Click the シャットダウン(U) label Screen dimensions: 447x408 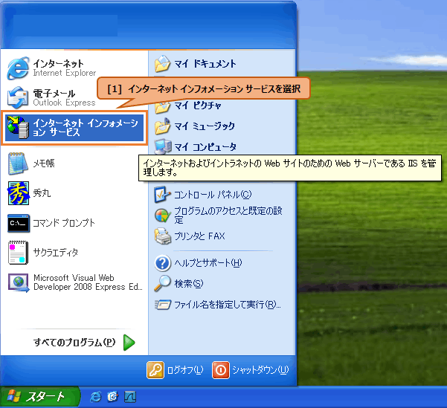[x=260, y=370]
